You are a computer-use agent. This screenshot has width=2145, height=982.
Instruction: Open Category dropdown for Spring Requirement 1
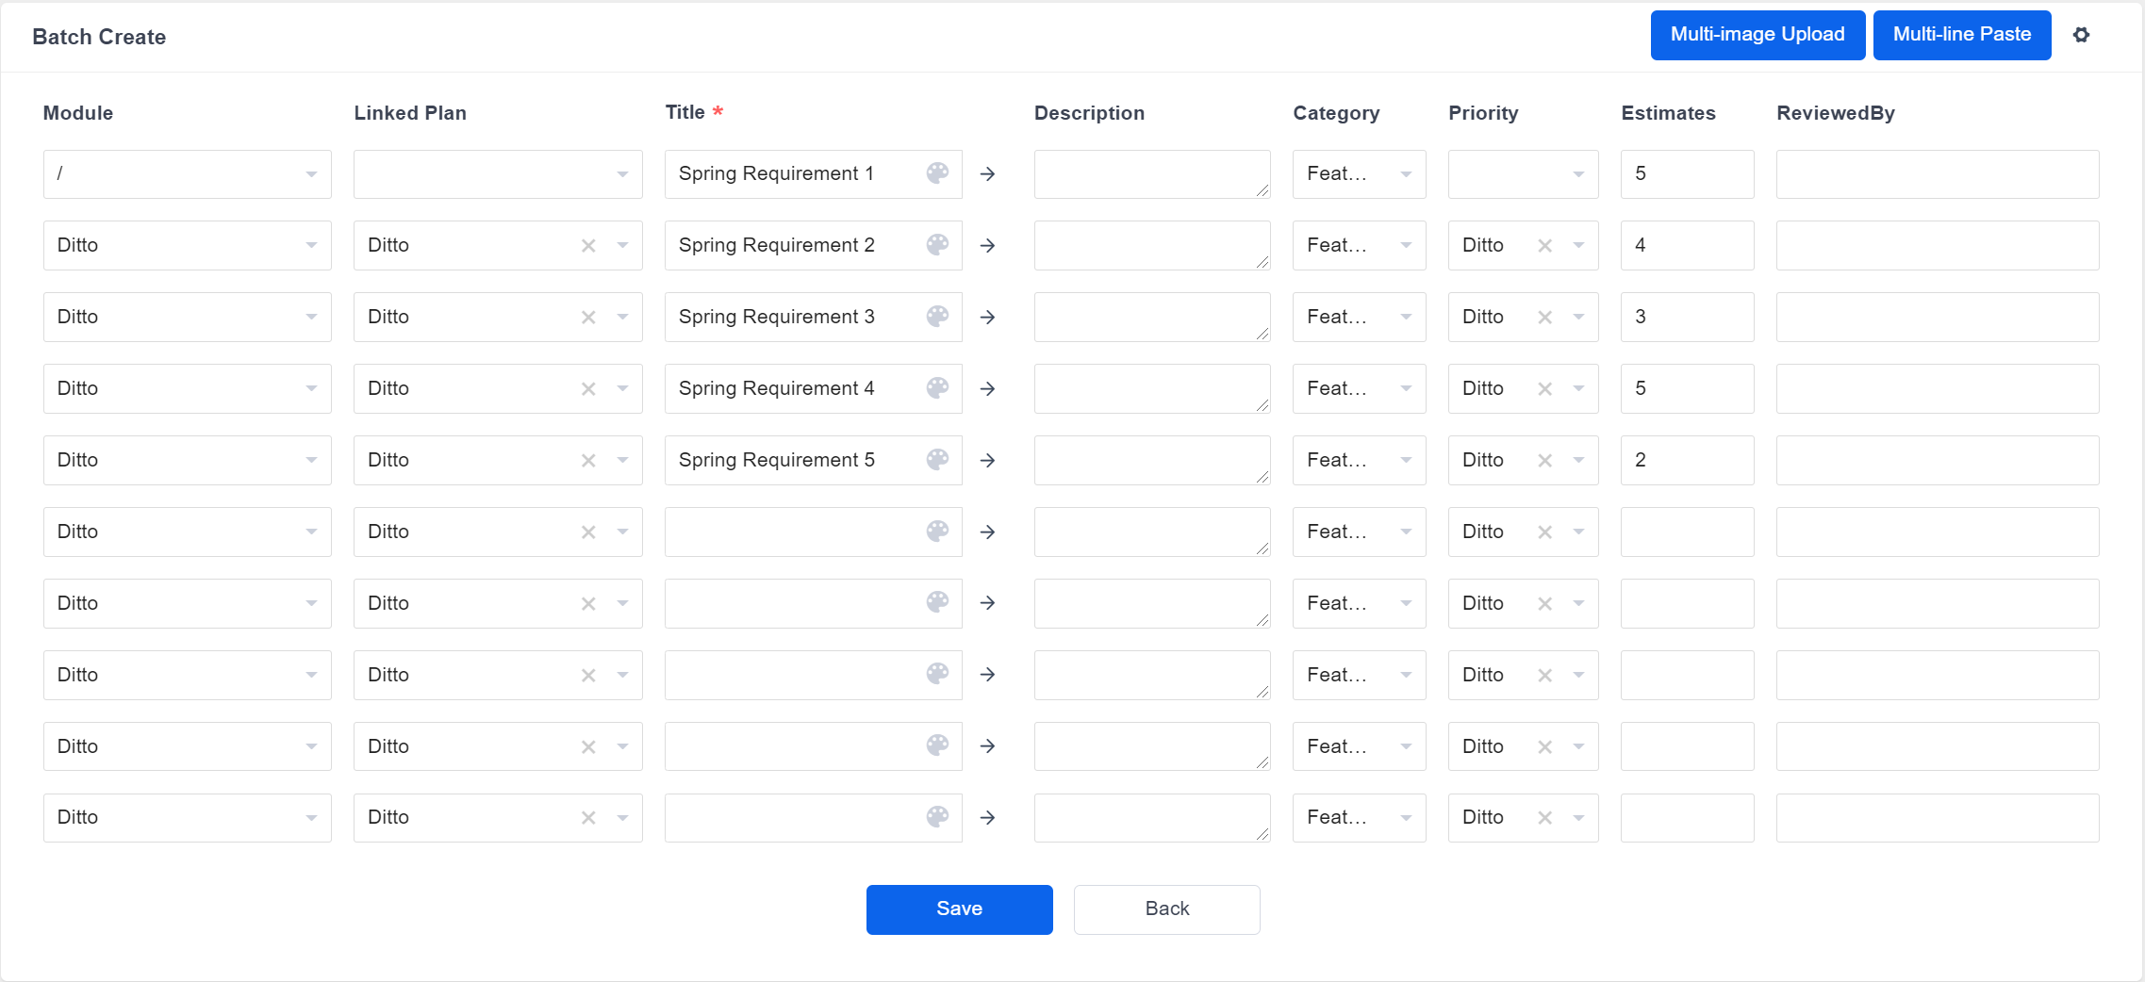click(x=1359, y=174)
